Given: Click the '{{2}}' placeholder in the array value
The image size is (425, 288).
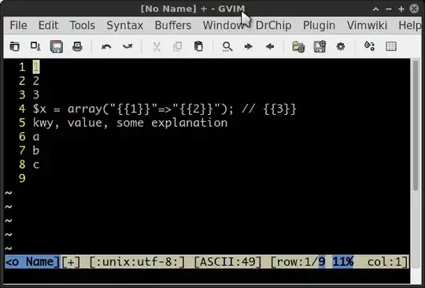Looking at the screenshot, I should click(x=196, y=109).
